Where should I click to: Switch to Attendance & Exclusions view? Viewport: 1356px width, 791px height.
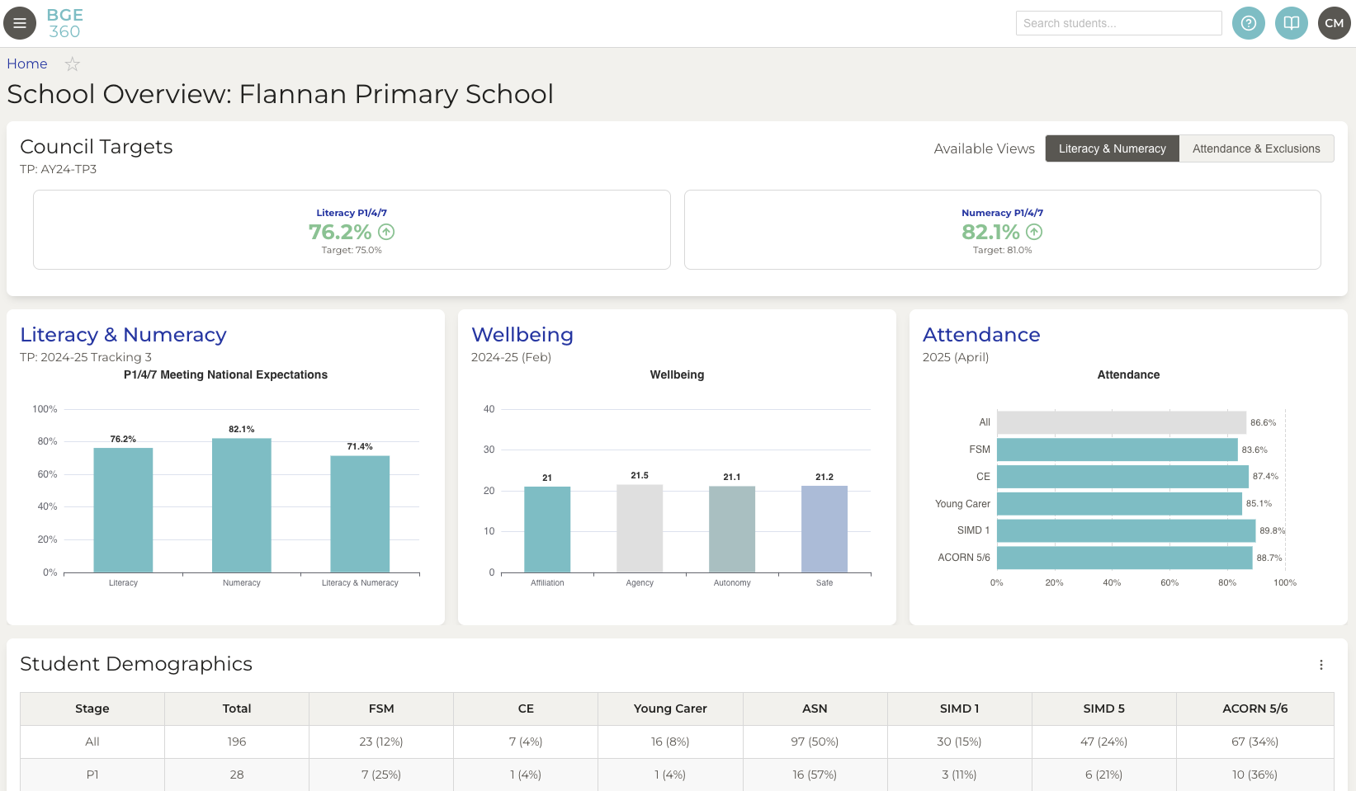click(1256, 148)
